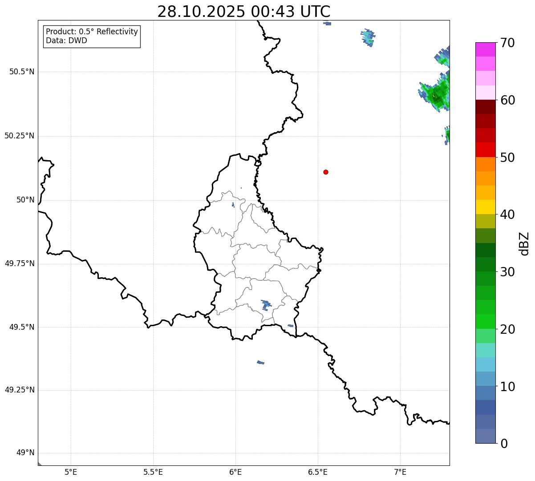Image resolution: width=535 pixels, height=481 pixels.
Task: Click the red station marker dot
Action: tap(326, 172)
